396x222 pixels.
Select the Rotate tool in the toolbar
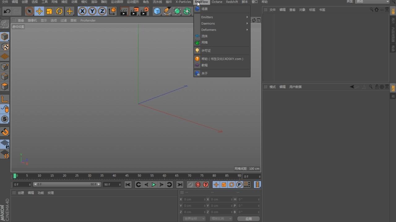60,11
